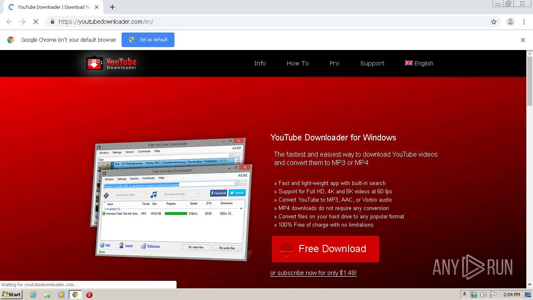Open action center flag icon
The height and width of the screenshot is (300, 533).
(x=493, y=295)
